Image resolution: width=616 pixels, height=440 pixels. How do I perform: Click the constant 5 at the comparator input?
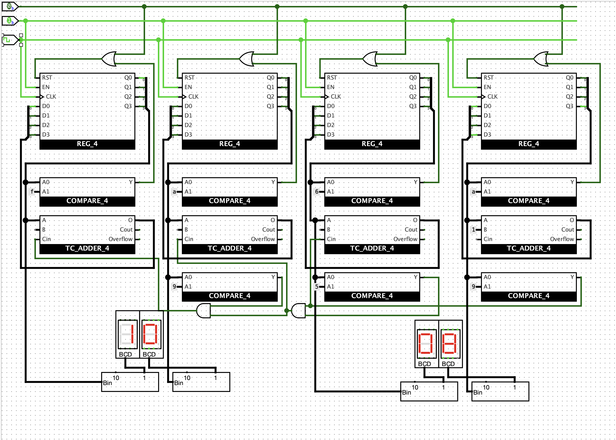pos(317,287)
